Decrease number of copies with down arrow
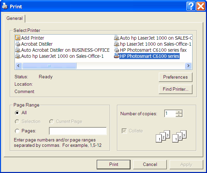The width and height of the screenshot is (207, 173). [179, 115]
